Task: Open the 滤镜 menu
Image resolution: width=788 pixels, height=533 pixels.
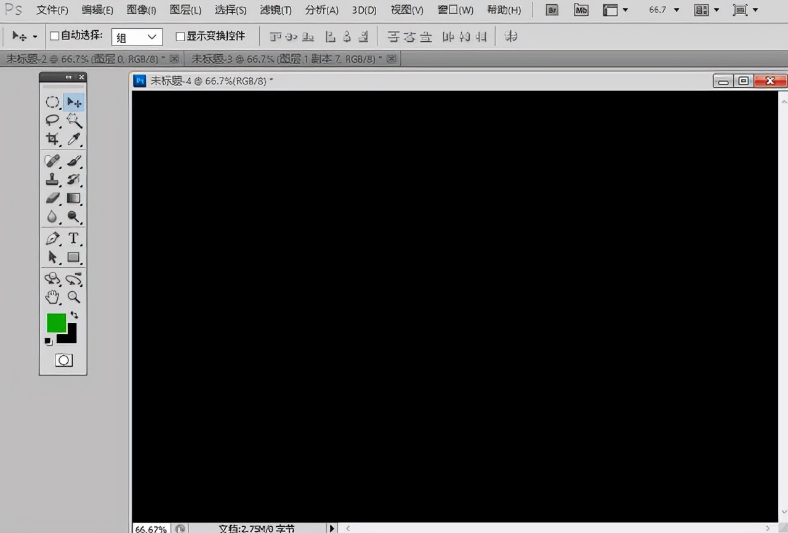Action: 275,10
